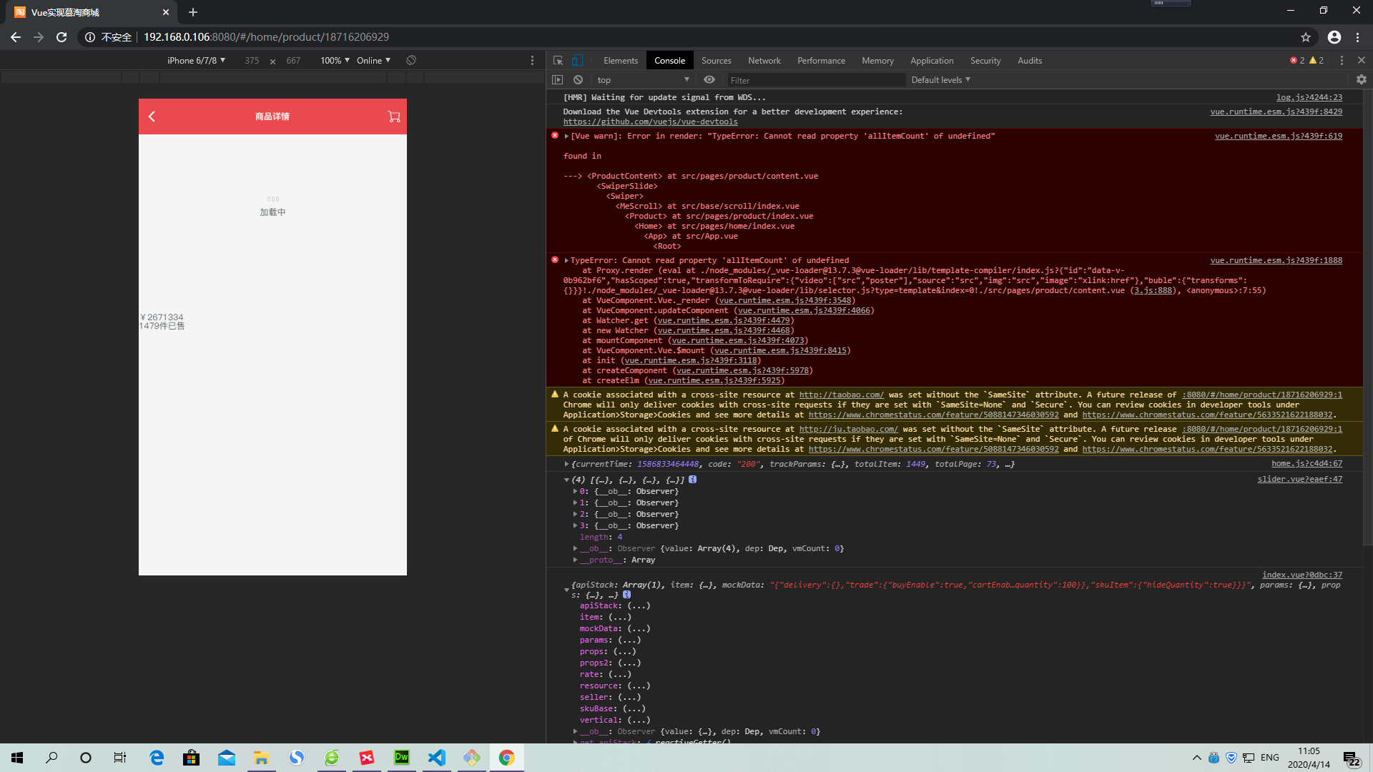Viewport: 1373px width, 772px height.
Task: Tap the back arrow in the product page header
Action: [152, 117]
